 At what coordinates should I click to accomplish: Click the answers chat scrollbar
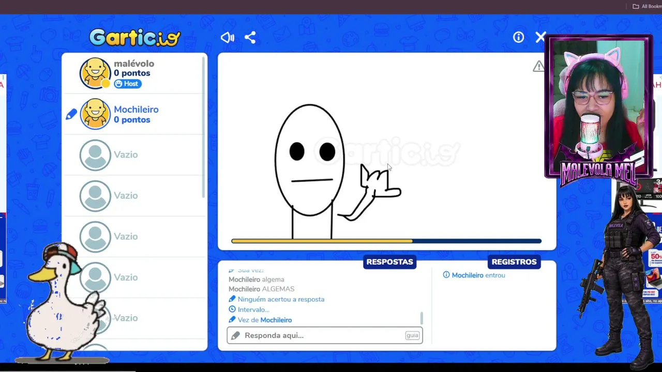click(422, 318)
